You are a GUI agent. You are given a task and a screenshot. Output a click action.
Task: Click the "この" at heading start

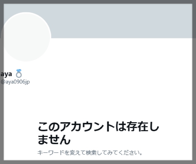coord(49,127)
